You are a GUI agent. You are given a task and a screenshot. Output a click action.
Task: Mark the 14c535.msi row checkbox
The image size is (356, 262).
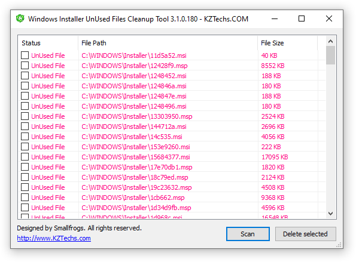click(25, 137)
